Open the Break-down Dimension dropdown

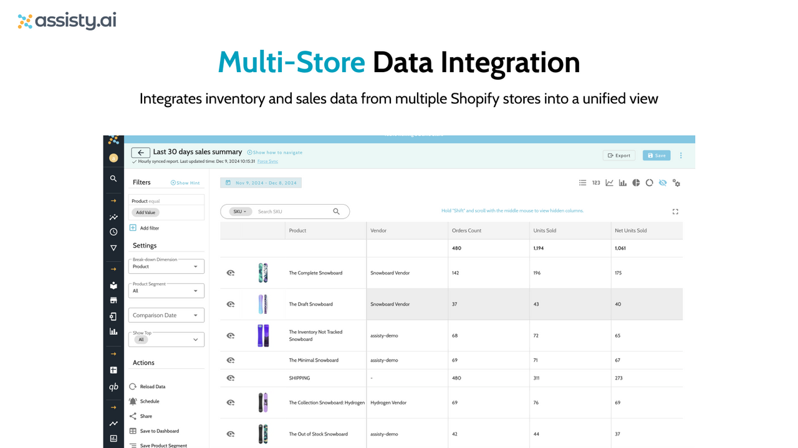point(166,266)
